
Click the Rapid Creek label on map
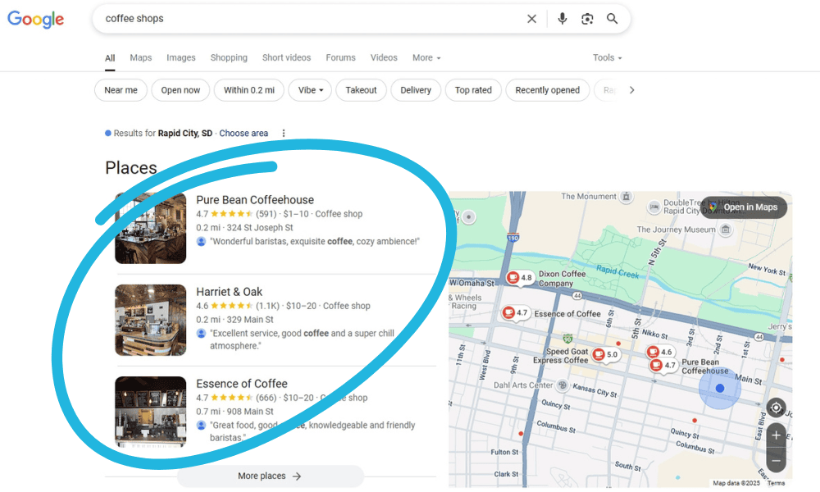point(617,271)
